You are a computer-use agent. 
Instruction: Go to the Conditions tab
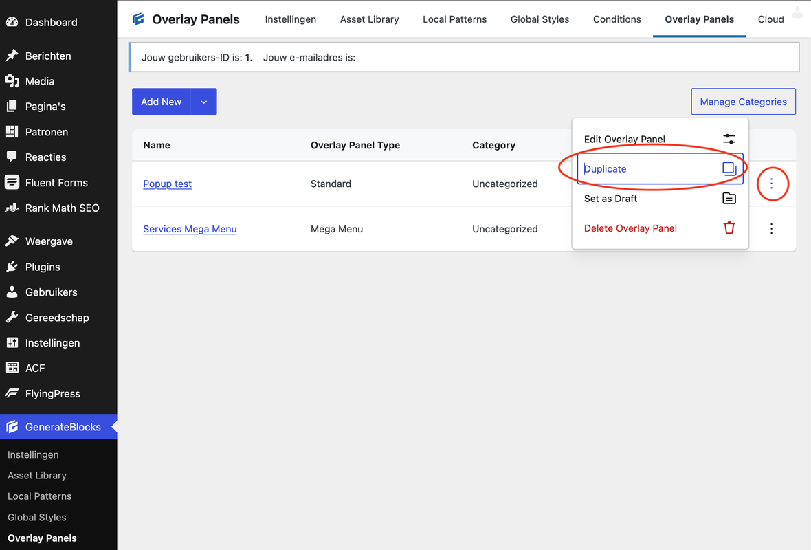click(x=617, y=19)
